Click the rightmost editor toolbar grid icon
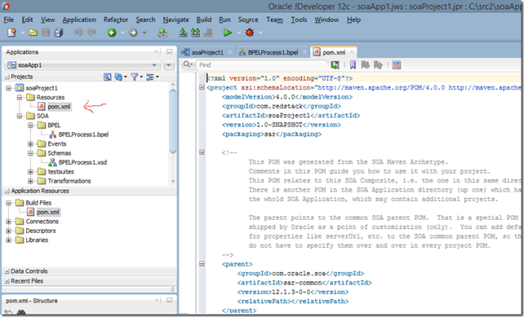The width and height of the screenshot is (524, 317). (x=396, y=65)
